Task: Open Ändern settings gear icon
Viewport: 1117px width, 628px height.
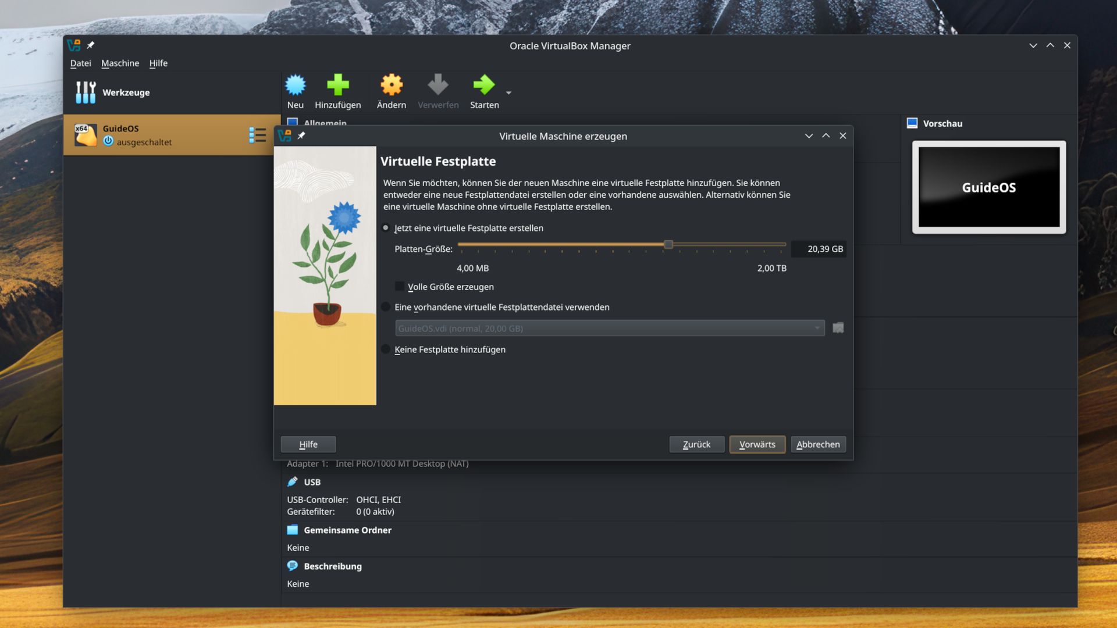Action: (392, 85)
